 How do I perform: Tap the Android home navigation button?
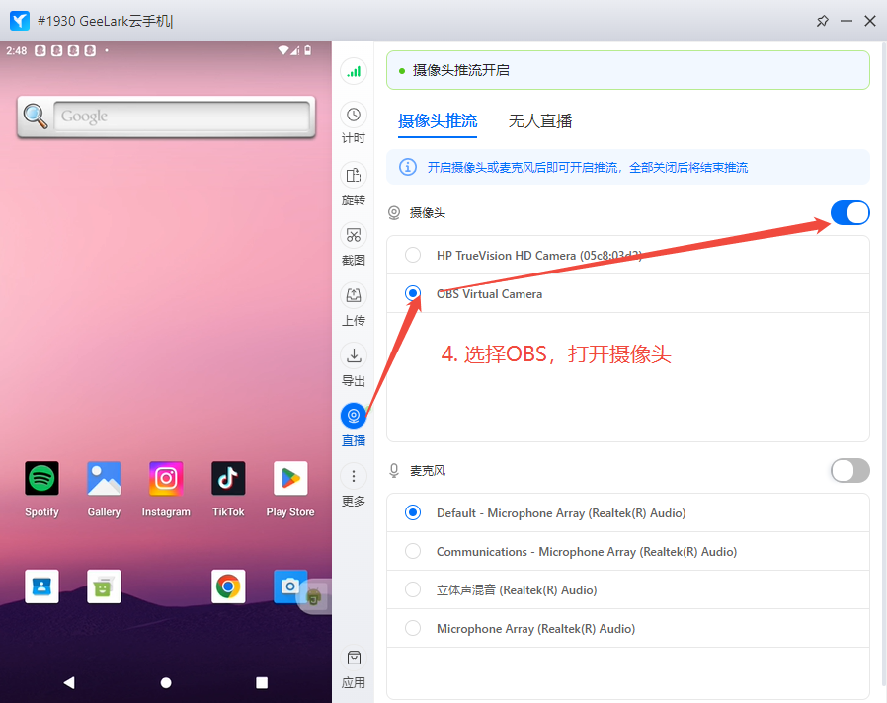pyautogui.click(x=166, y=682)
